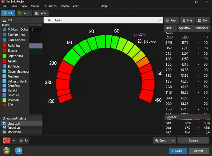This screenshot has height=156, width=212.
Task: Click the green Beotr toolbar button
Action: pos(24,13)
